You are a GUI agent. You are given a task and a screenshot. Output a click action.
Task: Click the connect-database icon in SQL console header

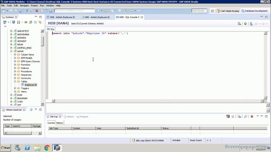click(x=239, y=24)
